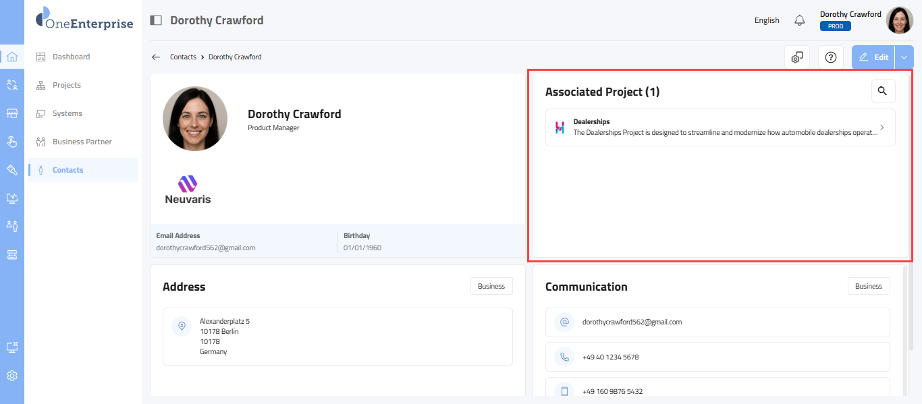
Task: Click the help question mark icon
Action: pyautogui.click(x=831, y=57)
